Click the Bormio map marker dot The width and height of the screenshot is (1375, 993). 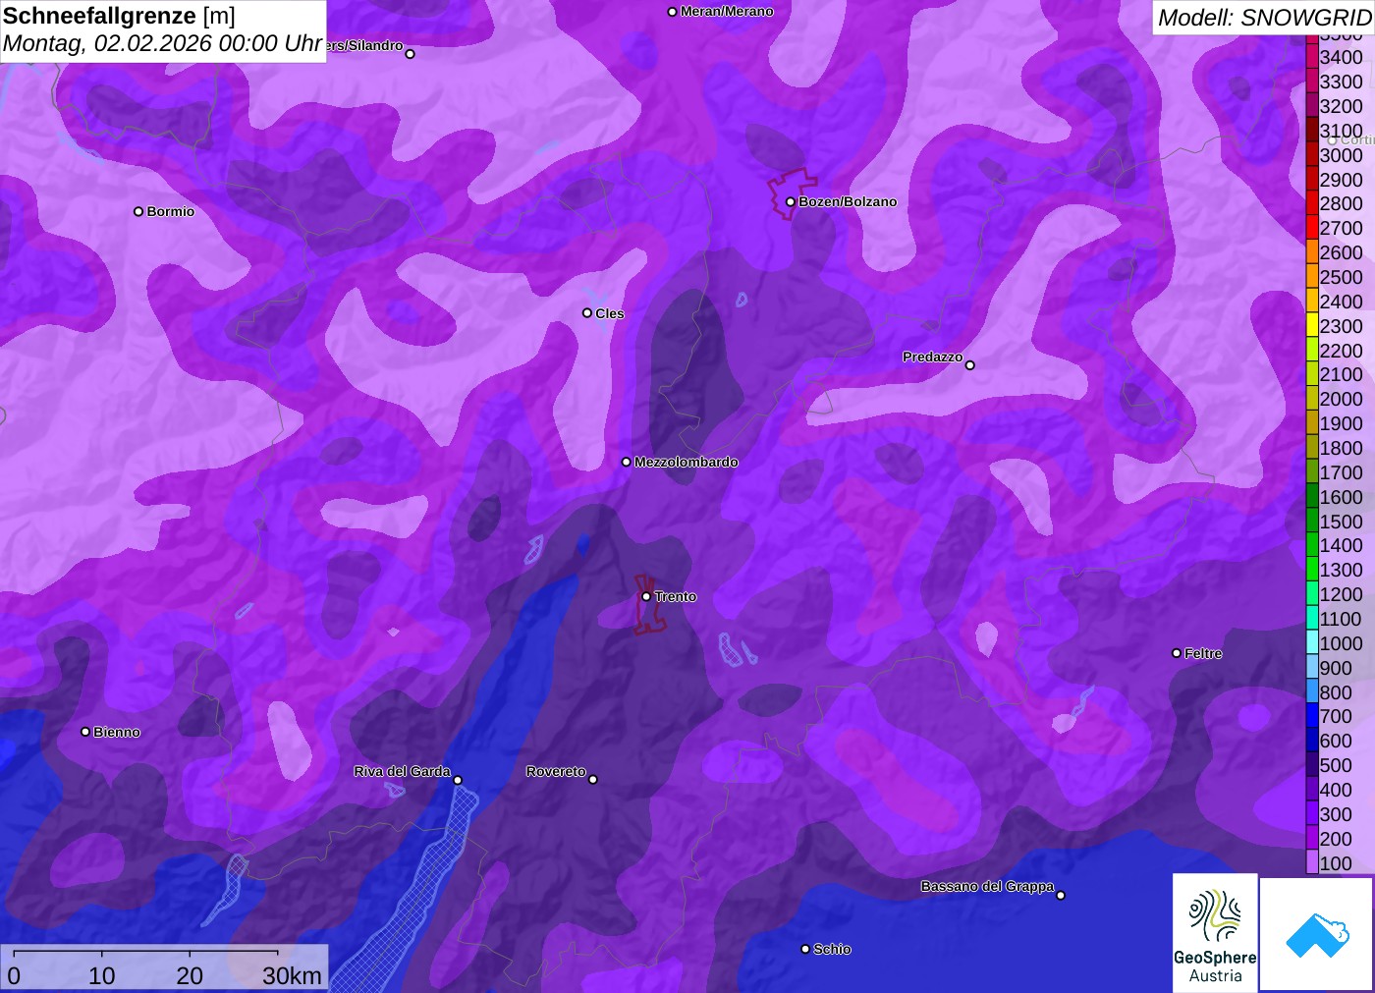click(138, 211)
